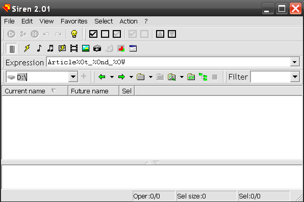Click the plus add-to-favorites icon
The image size is (304, 202).
click(84, 76)
